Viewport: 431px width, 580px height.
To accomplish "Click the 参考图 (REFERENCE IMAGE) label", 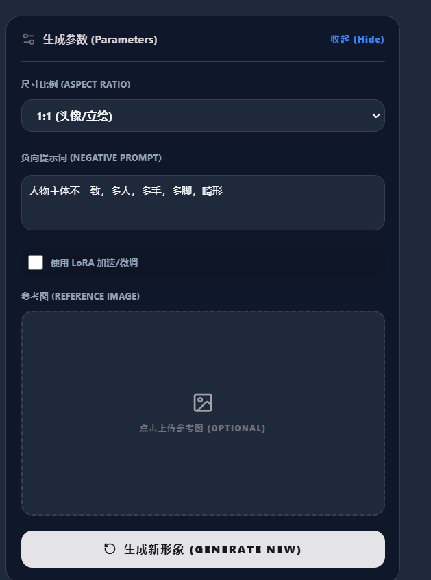I will pyautogui.click(x=80, y=296).
